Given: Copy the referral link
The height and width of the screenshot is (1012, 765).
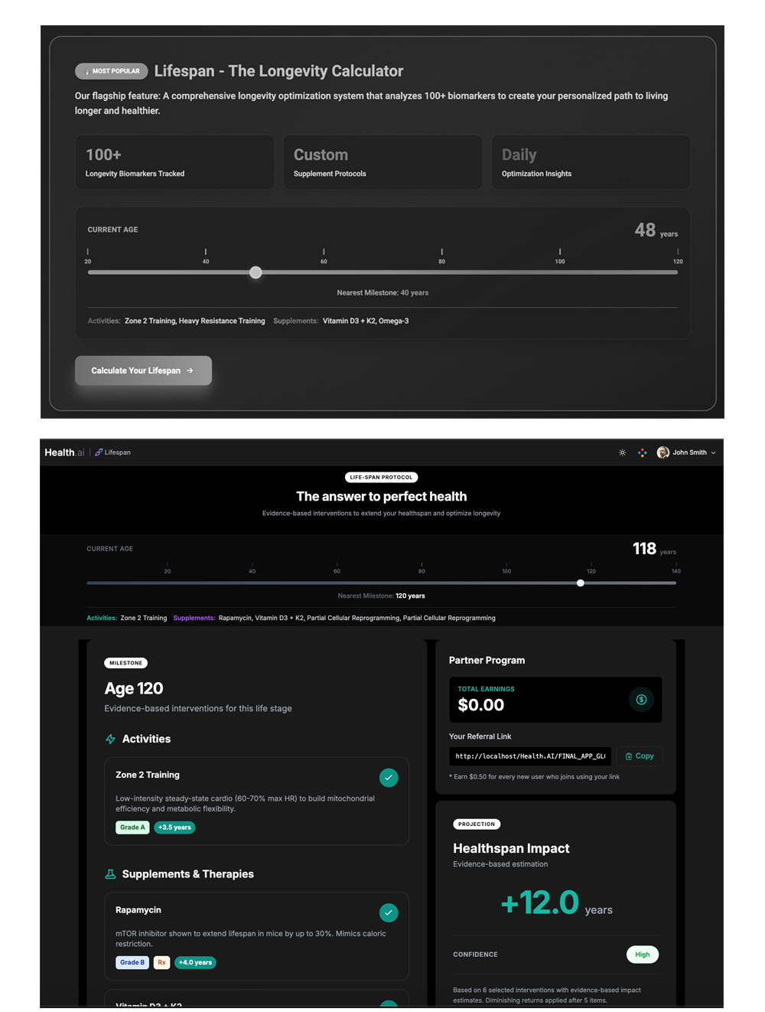Looking at the screenshot, I should (640, 756).
